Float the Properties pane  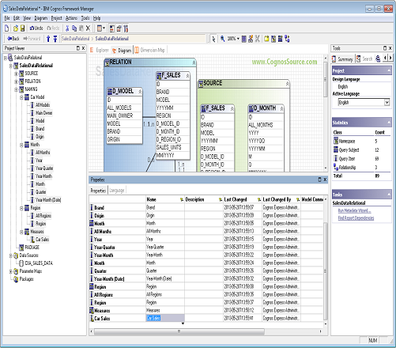coord(319,180)
